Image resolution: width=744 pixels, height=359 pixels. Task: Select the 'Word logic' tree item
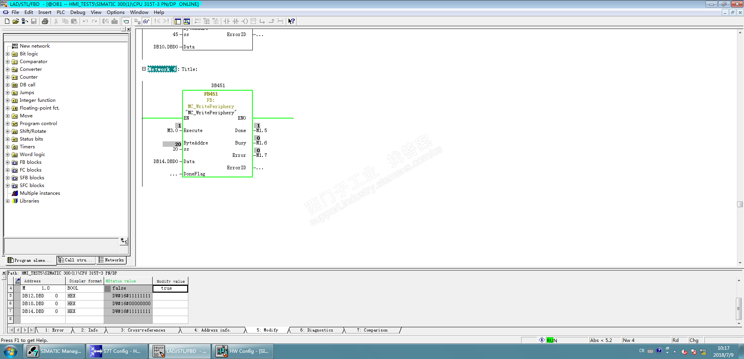click(32, 155)
